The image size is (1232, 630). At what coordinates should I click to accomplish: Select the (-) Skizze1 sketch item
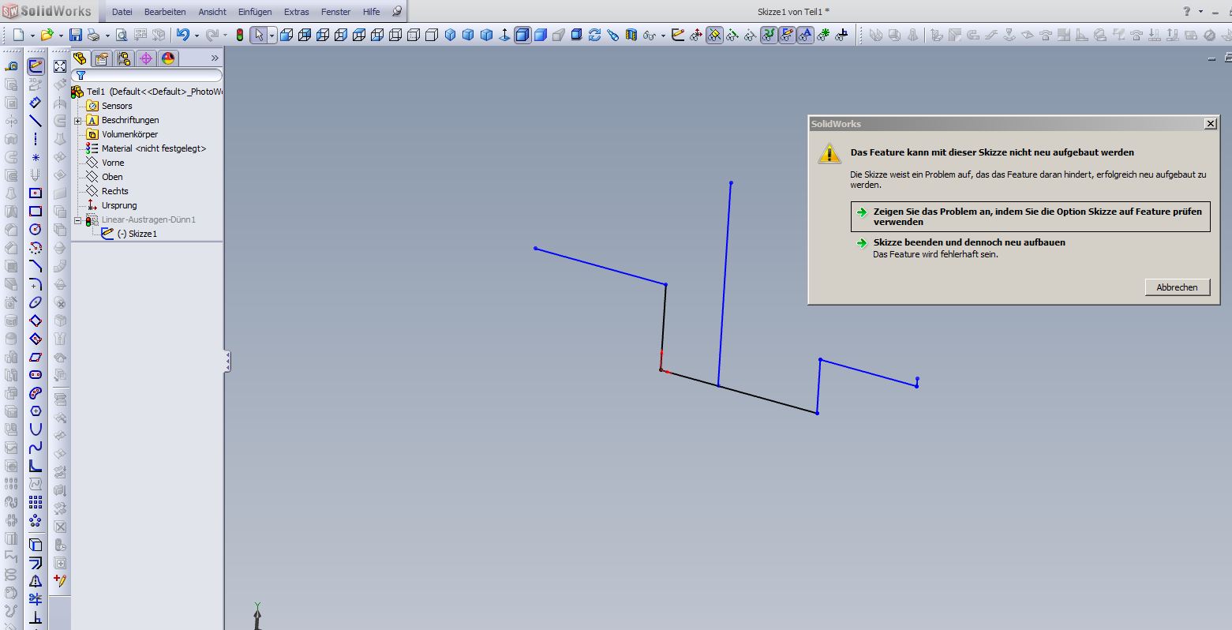click(137, 234)
